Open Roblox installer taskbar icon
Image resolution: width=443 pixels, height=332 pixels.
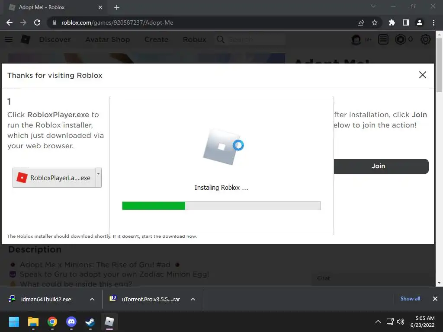coord(109,322)
